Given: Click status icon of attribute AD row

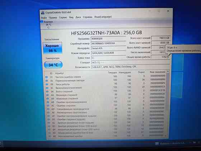Looking at the screenshot, I should pyautogui.click(x=48, y=109).
